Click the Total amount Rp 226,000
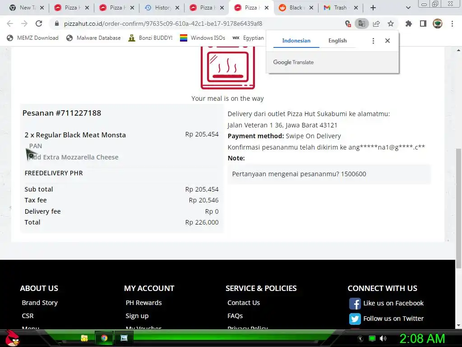 point(202,222)
